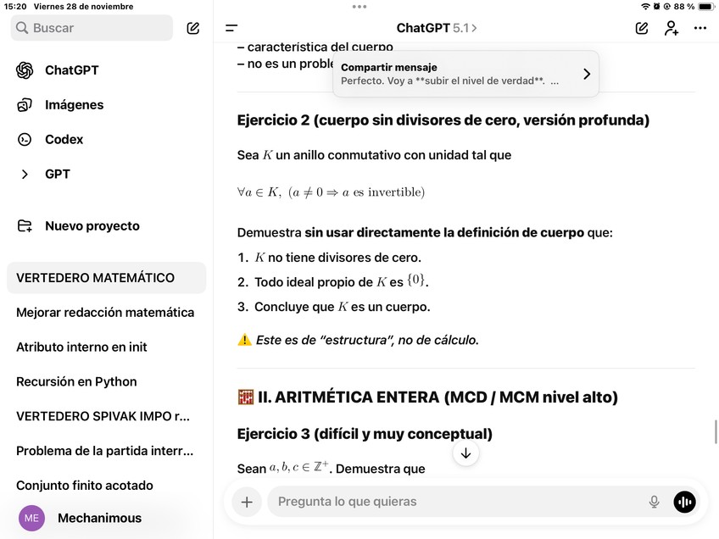Viewport: 719px width, 539px height.
Task: Open the Codex section
Action: (x=64, y=140)
